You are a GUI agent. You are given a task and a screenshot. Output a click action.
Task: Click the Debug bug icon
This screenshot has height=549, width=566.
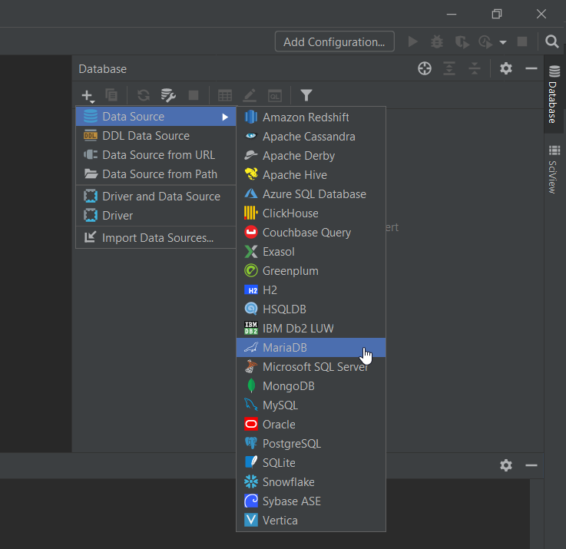(437, 42)
